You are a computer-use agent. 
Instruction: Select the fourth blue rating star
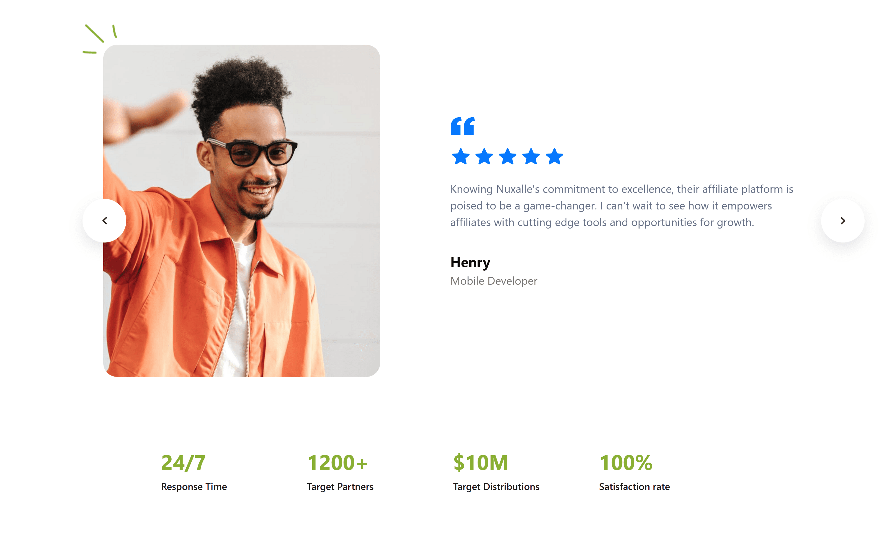[x=531, y=157]
